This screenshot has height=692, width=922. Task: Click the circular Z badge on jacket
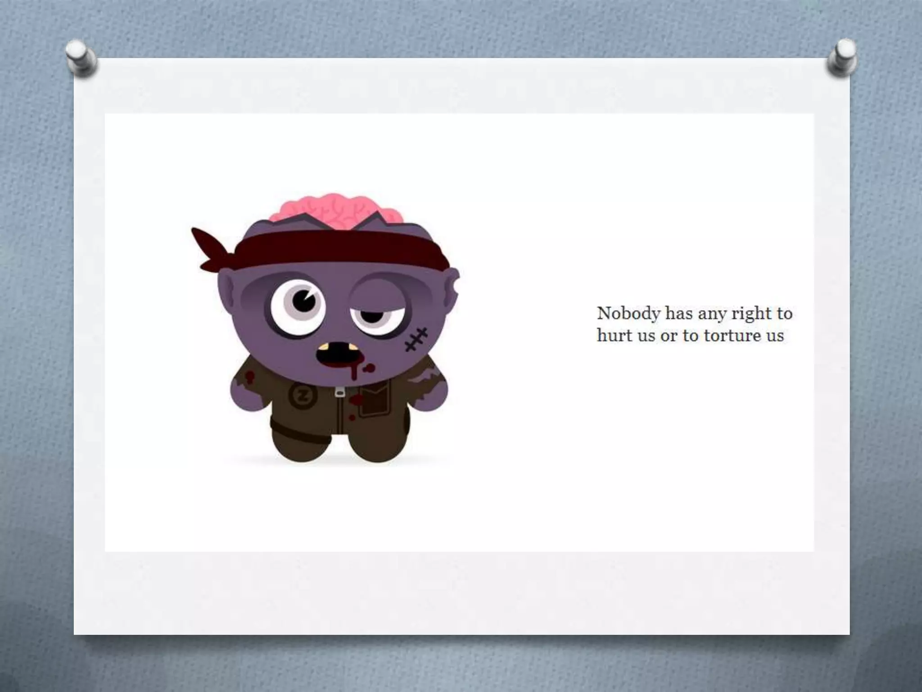tap(303, 396)
